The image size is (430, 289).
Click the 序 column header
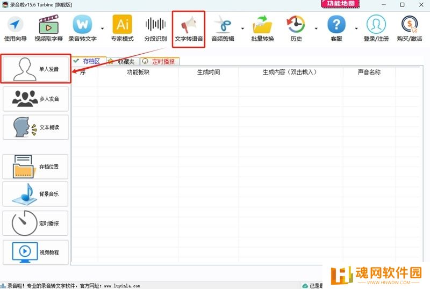83,72
